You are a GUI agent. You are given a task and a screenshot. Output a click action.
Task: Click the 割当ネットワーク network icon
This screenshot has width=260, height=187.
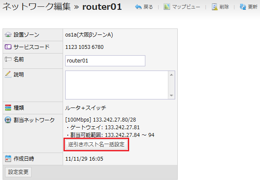8,120
